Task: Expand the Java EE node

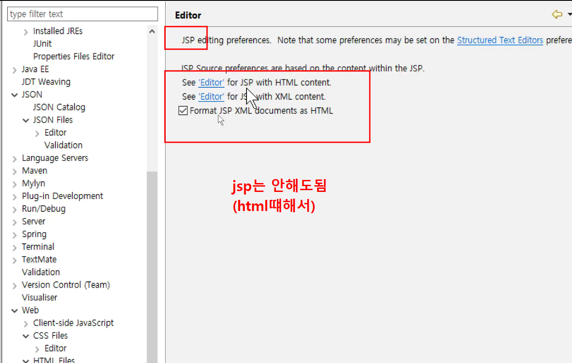Action: click(x=15, y=70)
